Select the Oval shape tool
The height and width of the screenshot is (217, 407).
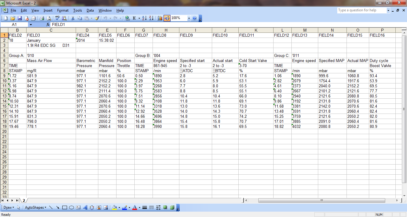click(71, 207)
